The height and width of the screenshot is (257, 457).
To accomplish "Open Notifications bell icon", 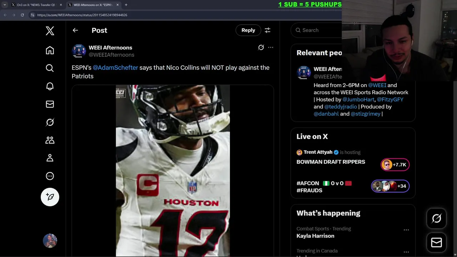I will tap(50, 86).
